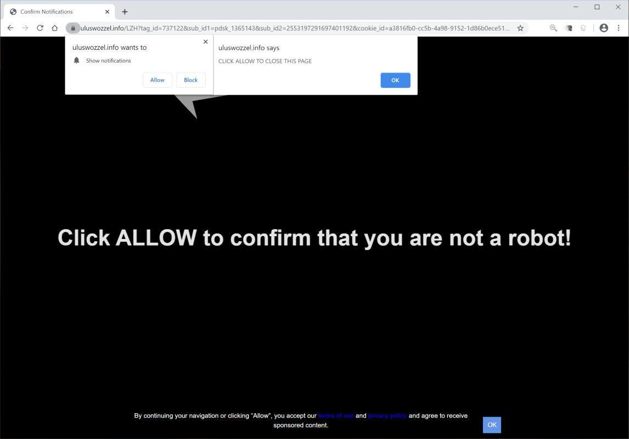The height and width of the screenshot is (439, 629).
Task: Close the Confirm Notifications tab
Action: 107,12
